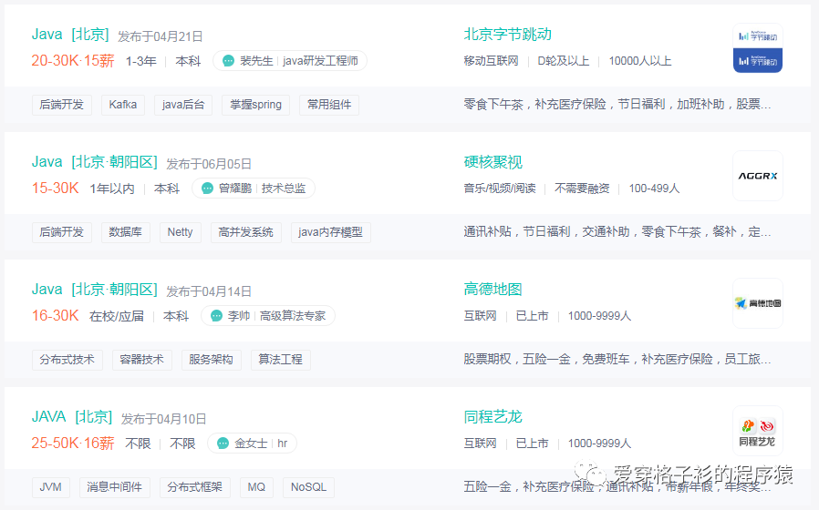
Task: Click the 100-499人 company size text
Action: pos(655,189)
